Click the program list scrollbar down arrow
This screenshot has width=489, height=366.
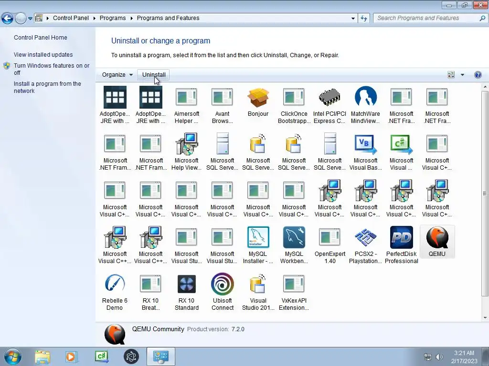(x=485, y=318)
